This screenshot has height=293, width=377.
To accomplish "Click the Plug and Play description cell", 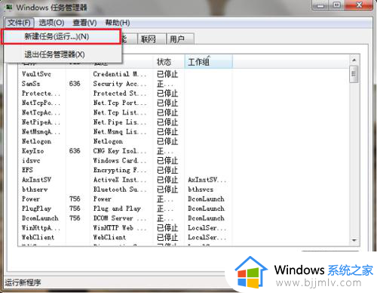I will (x=117, y=208).
